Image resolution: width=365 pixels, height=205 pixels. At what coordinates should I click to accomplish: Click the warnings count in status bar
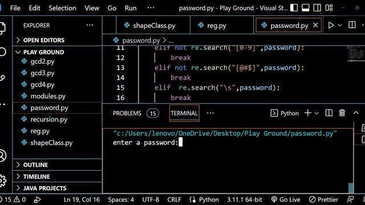click(20, 199)
